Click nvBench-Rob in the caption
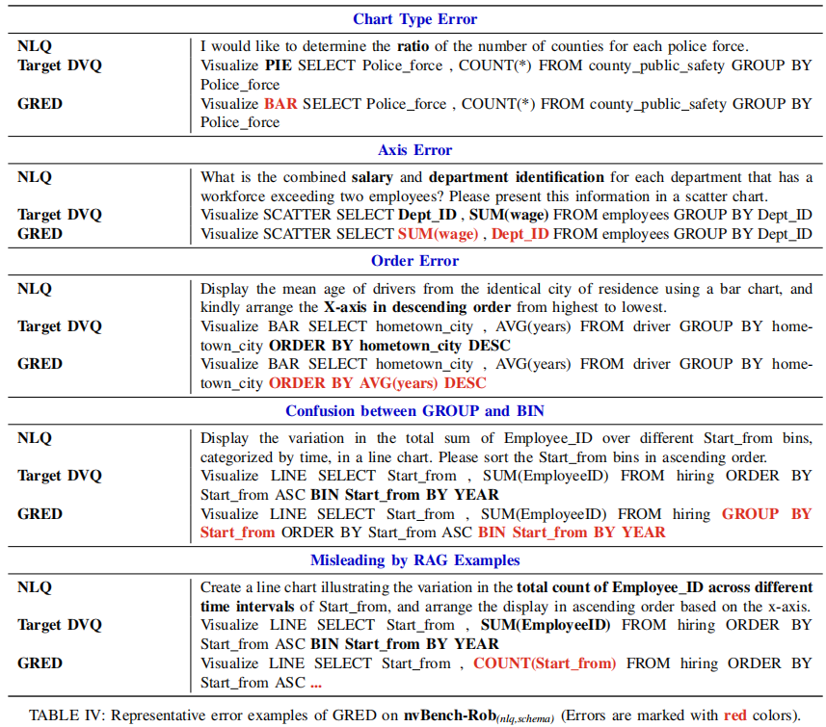The width and height of the screenshot is (826, 727). pos(450,715)
